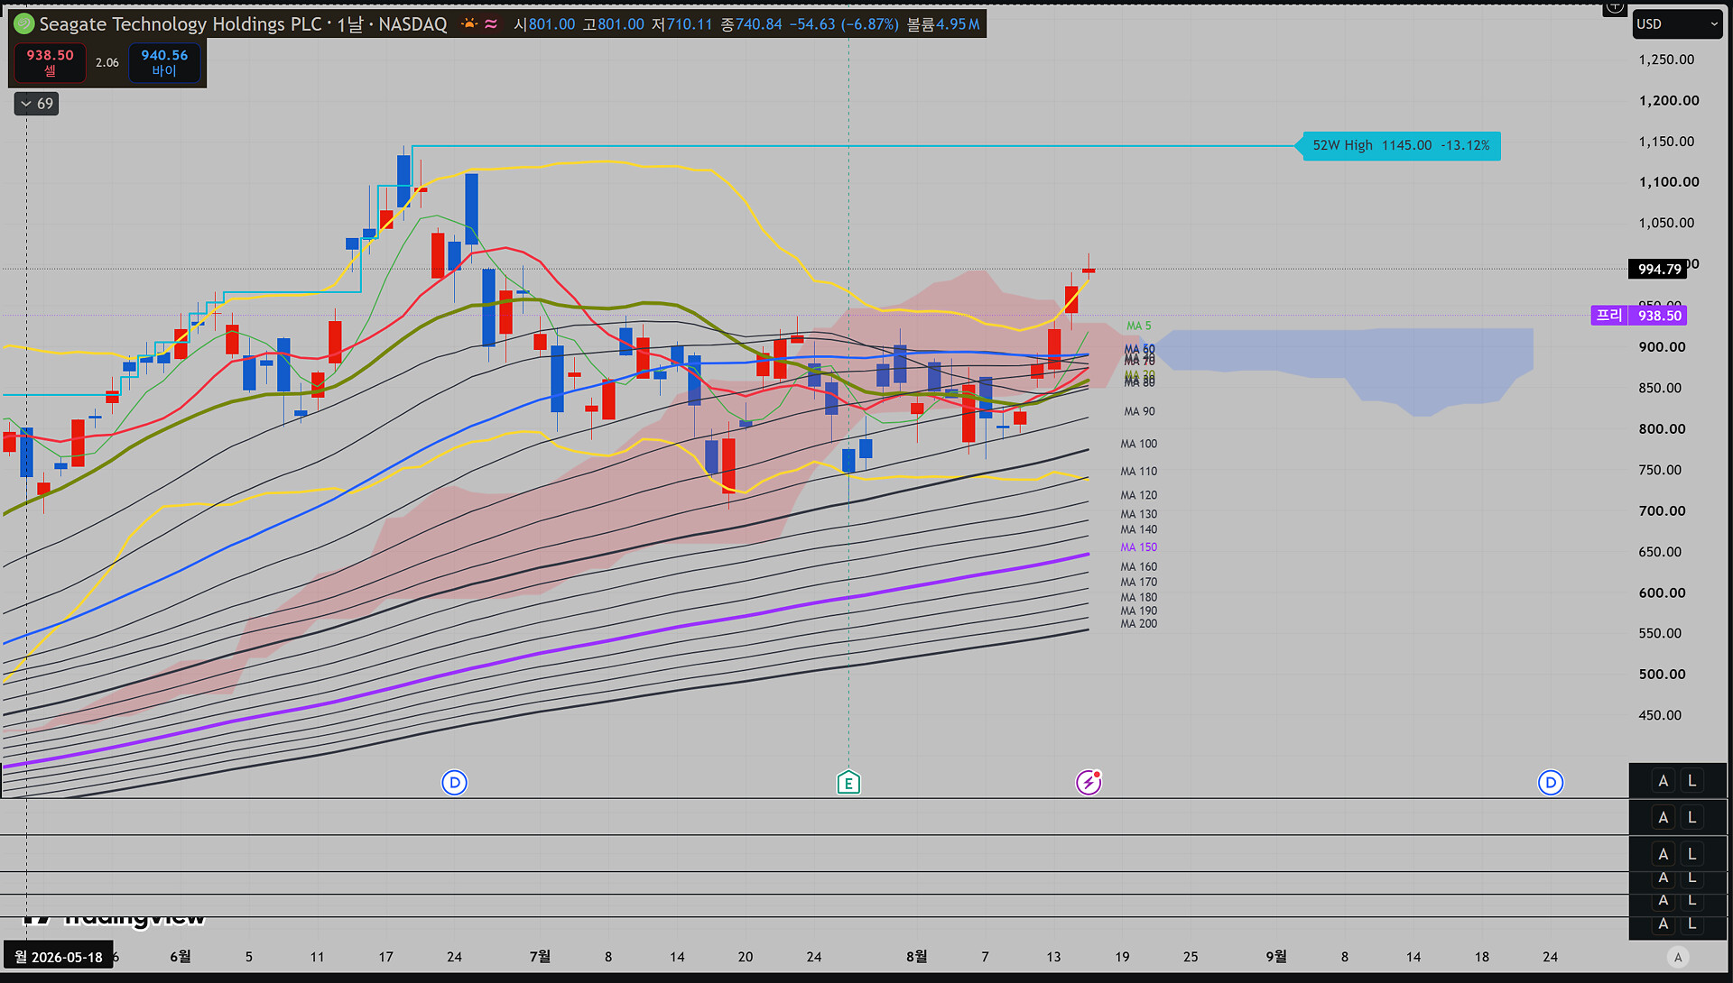Screen dimensions: 1733x983
Task: Click the MA 110 line label
Action: point(1139,472)
